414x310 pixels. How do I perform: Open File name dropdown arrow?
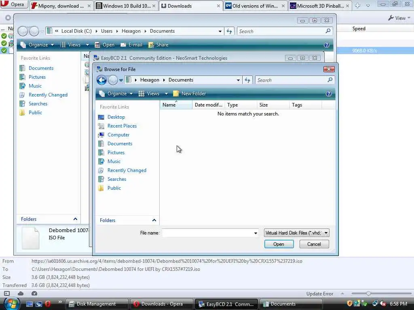[256, 233]
